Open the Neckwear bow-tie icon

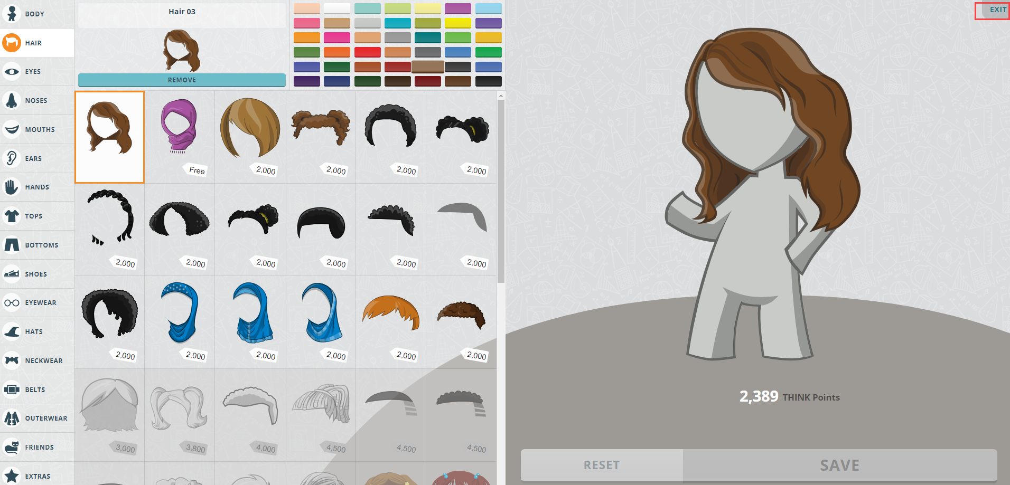12,360
